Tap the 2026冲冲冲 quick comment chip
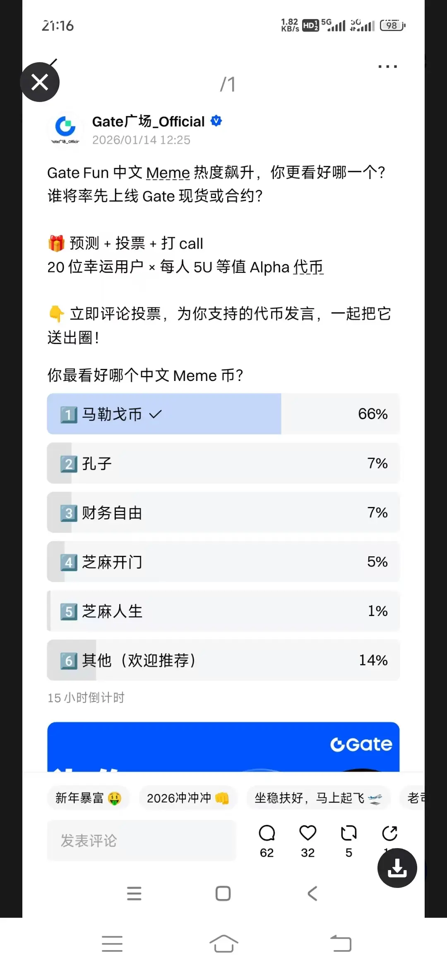Viewport: 447px width, 970px height. [x=187, y=798]
